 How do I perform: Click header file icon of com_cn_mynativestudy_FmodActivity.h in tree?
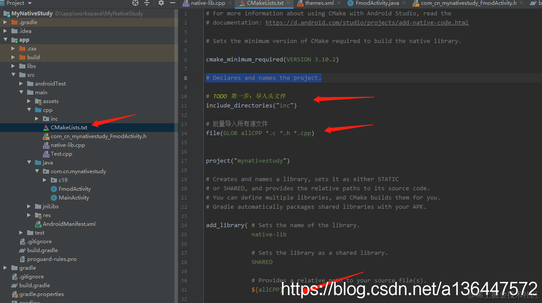[46, 136]
